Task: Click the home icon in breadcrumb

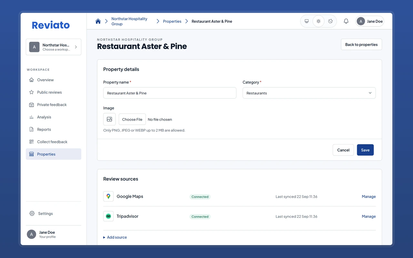Action: [x=98, y=21]
